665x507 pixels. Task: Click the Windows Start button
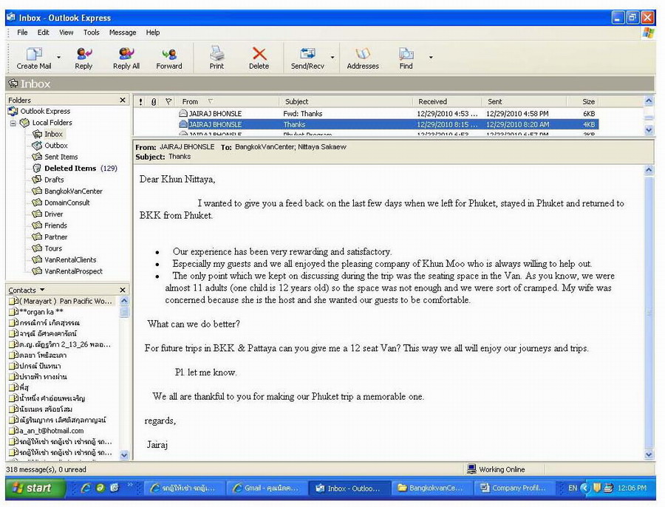coord(35,488)
